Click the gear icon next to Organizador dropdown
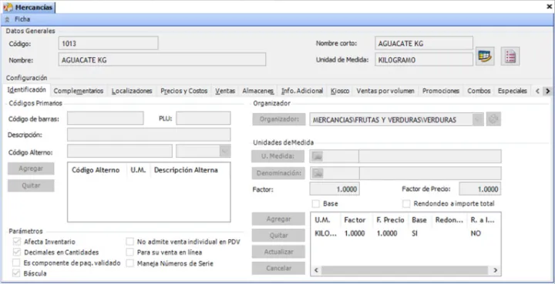Image resolution: width=555 pixels, height=284 pixels. pyautogui.click(x=493, y=120)
